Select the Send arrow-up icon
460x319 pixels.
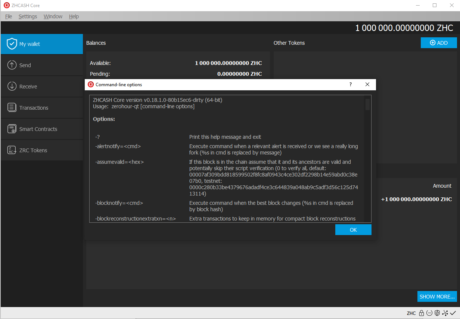[12, 65]
